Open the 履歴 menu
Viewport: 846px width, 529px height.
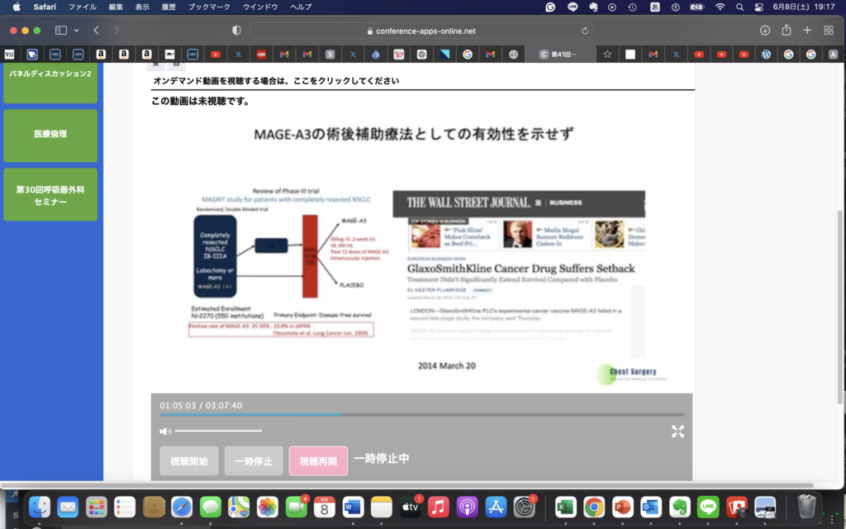click(168, 7)
